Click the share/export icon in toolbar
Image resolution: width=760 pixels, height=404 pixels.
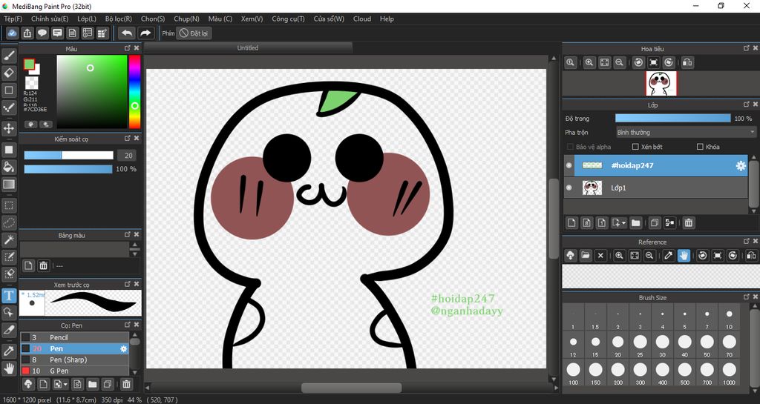point(27,33)
